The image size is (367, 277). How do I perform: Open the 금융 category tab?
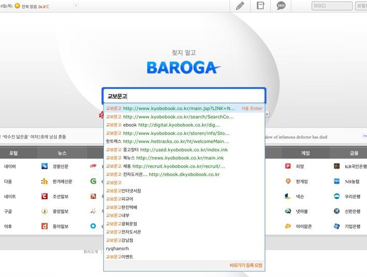click(354, 153)
